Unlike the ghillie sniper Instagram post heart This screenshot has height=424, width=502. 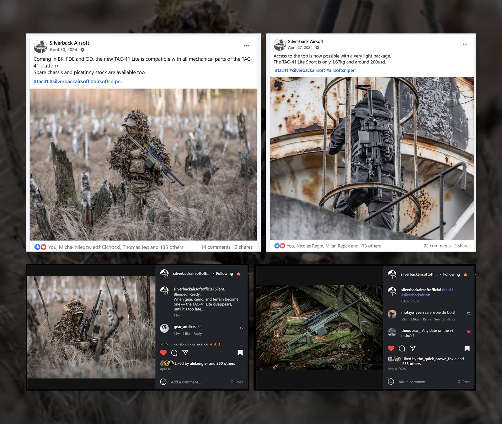tap(163, 353)
